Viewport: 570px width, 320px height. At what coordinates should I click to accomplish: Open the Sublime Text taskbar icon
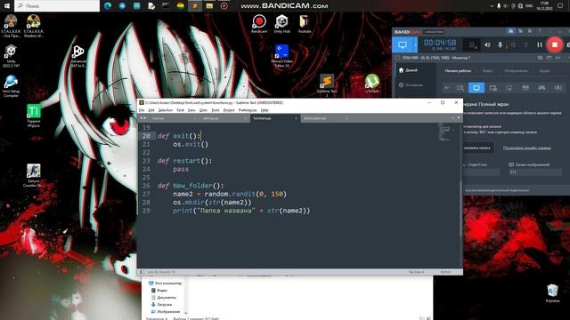coord(195,6)
